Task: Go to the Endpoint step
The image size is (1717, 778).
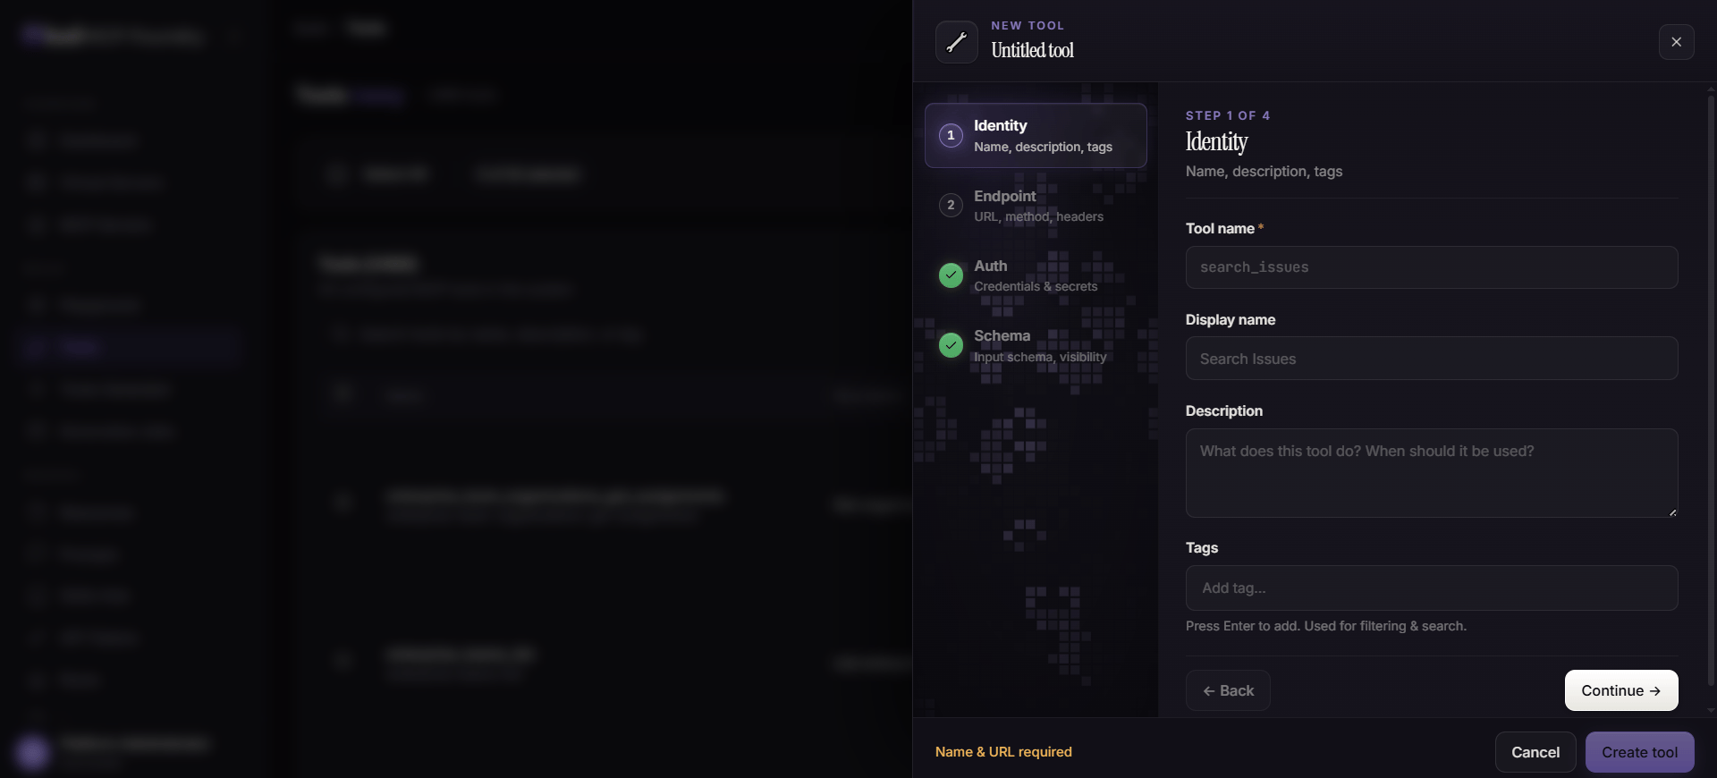Action: [x=1036, y=206]
